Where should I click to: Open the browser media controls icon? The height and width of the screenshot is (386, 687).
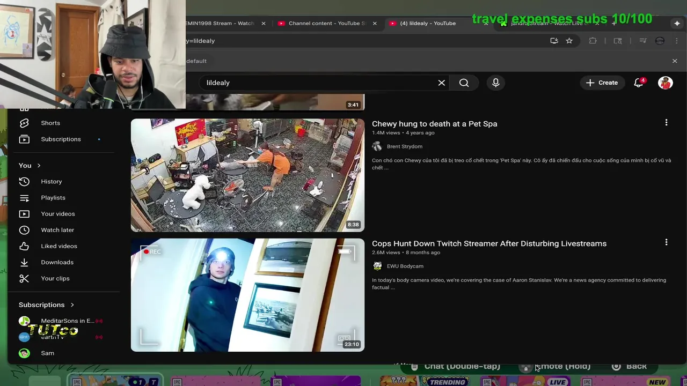tap(643, 41)
